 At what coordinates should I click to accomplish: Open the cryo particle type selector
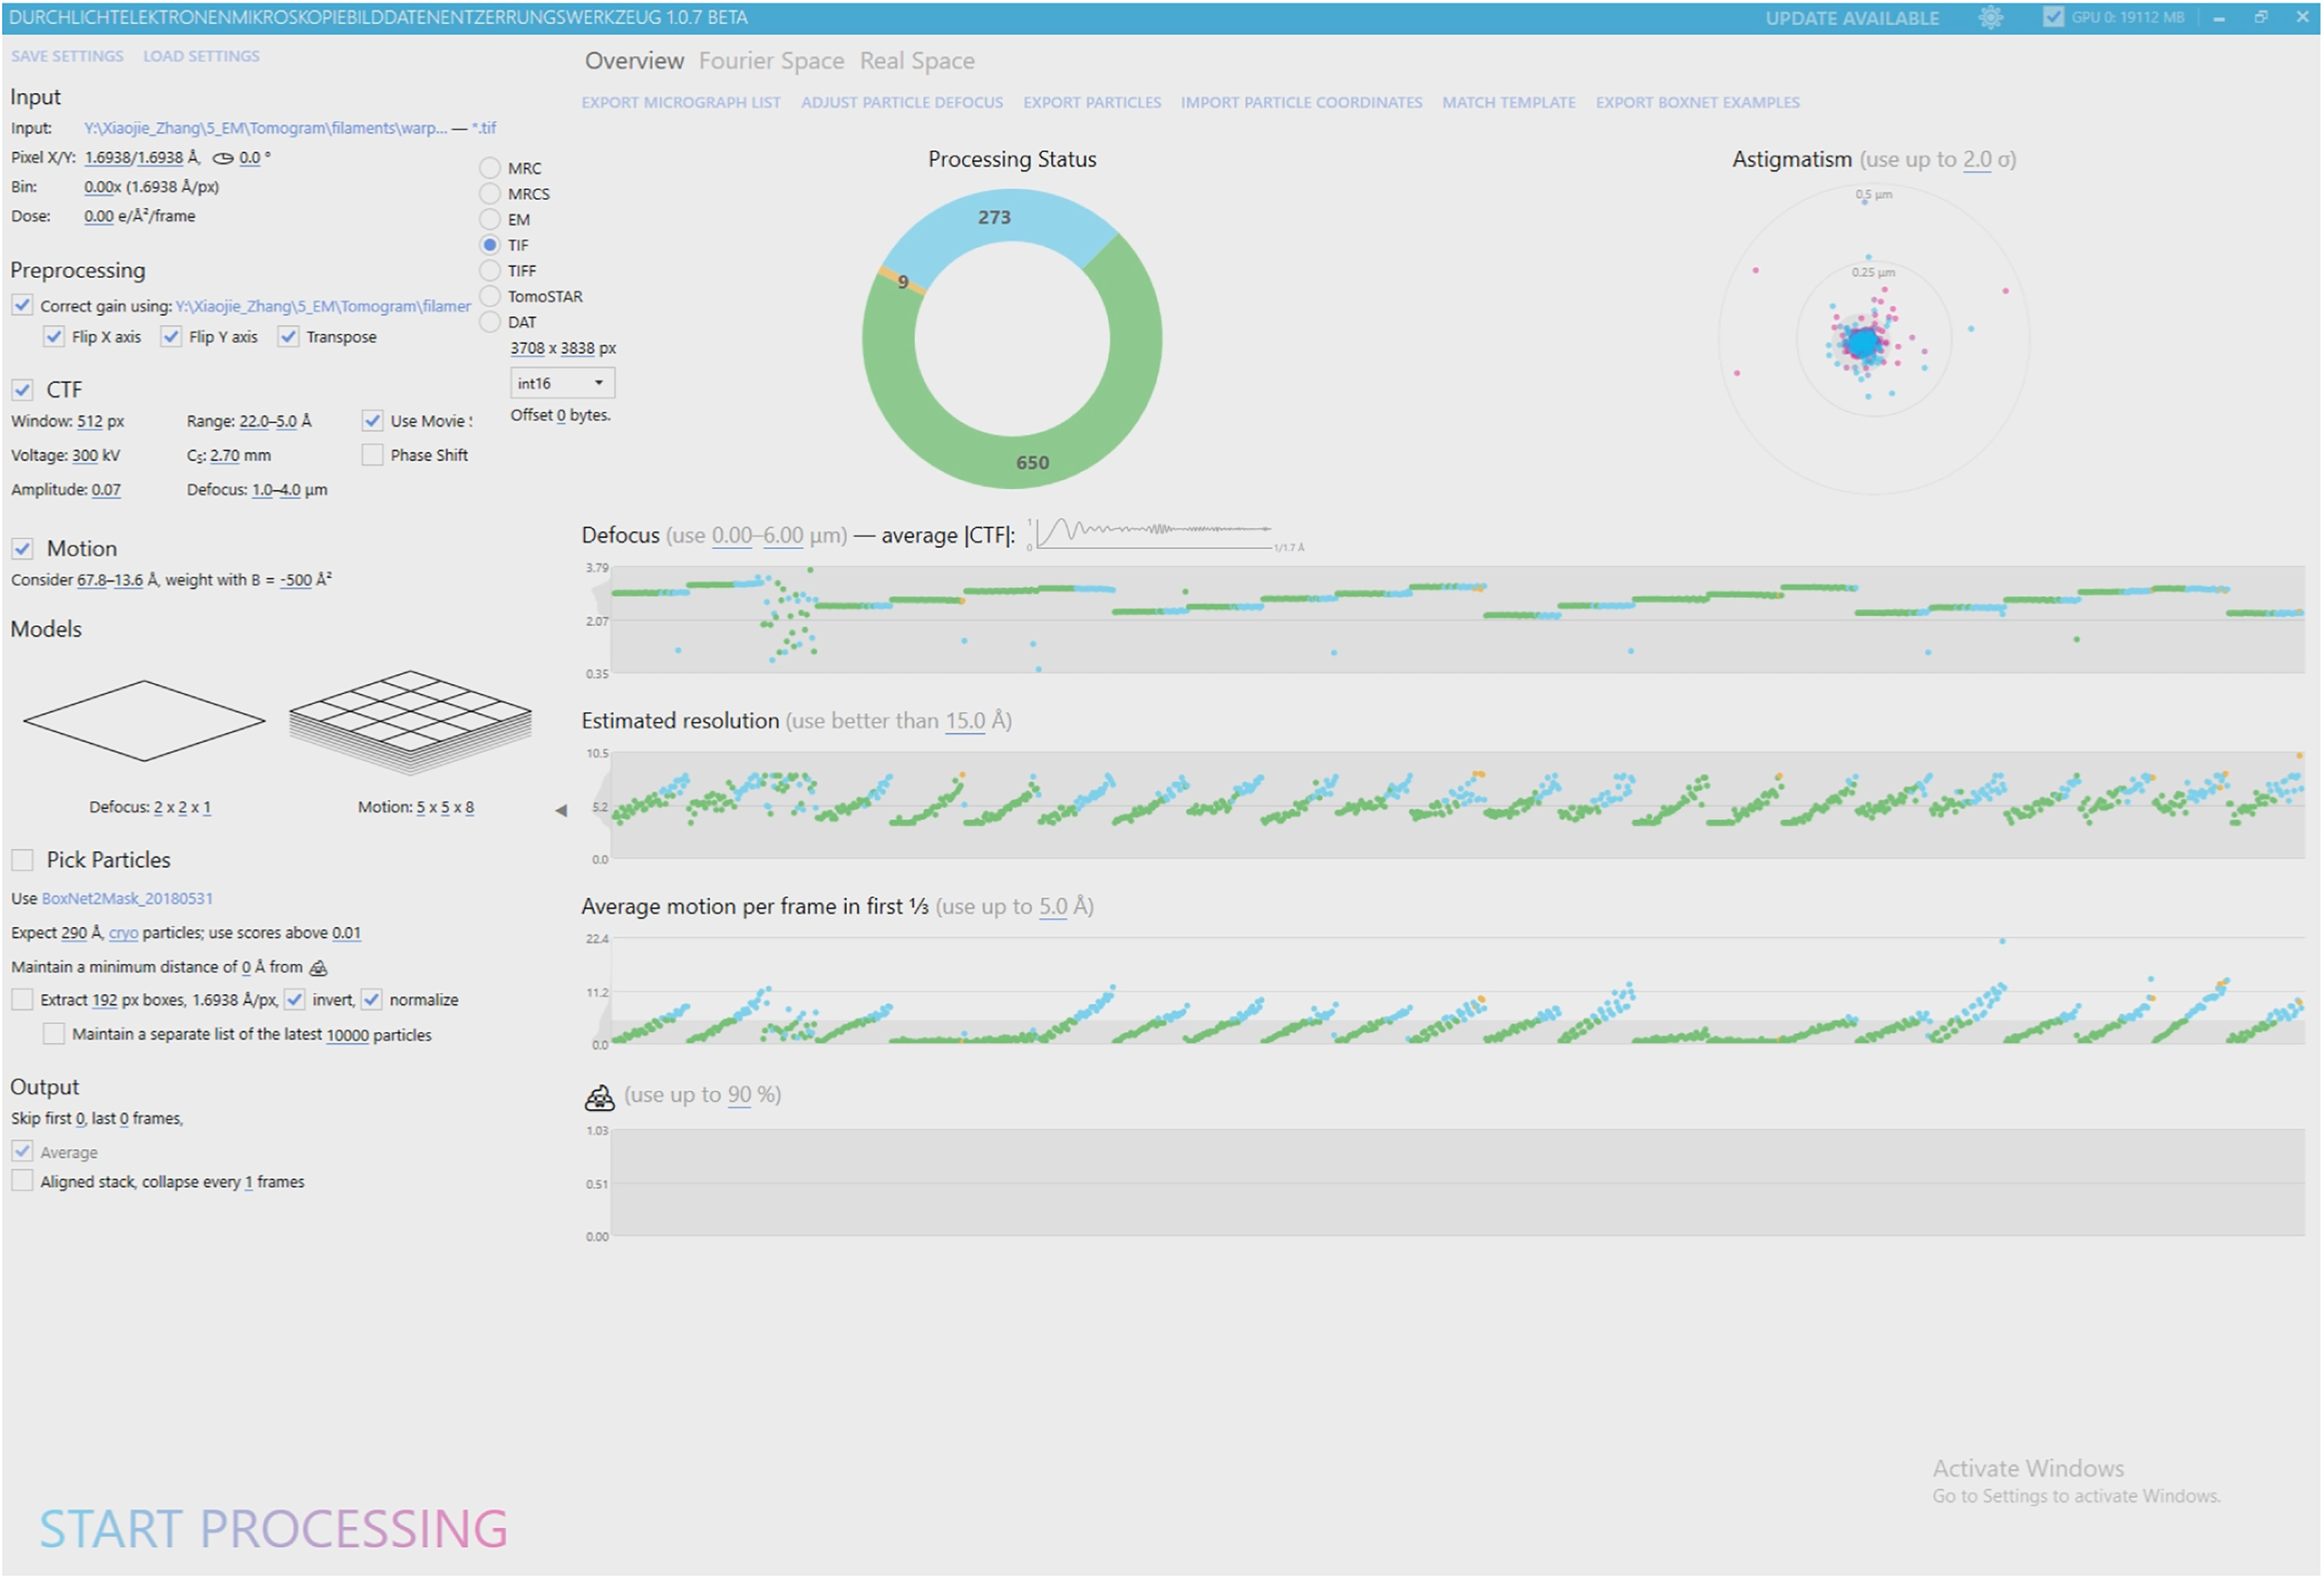pyautogui.click(x=123, y=934)
